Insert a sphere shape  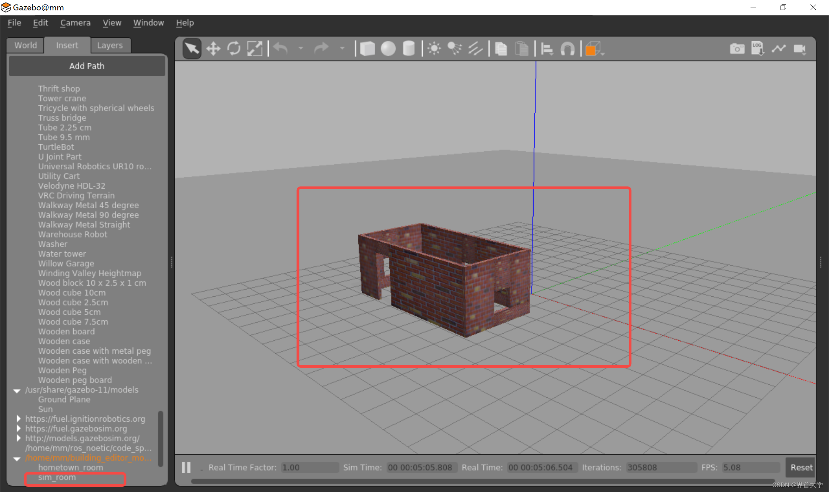(388, 49)
